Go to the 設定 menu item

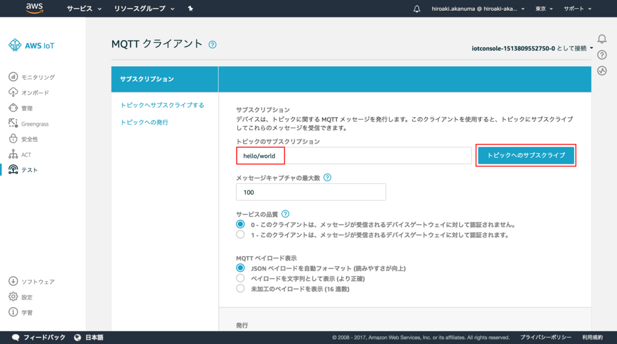pos(27,297)
